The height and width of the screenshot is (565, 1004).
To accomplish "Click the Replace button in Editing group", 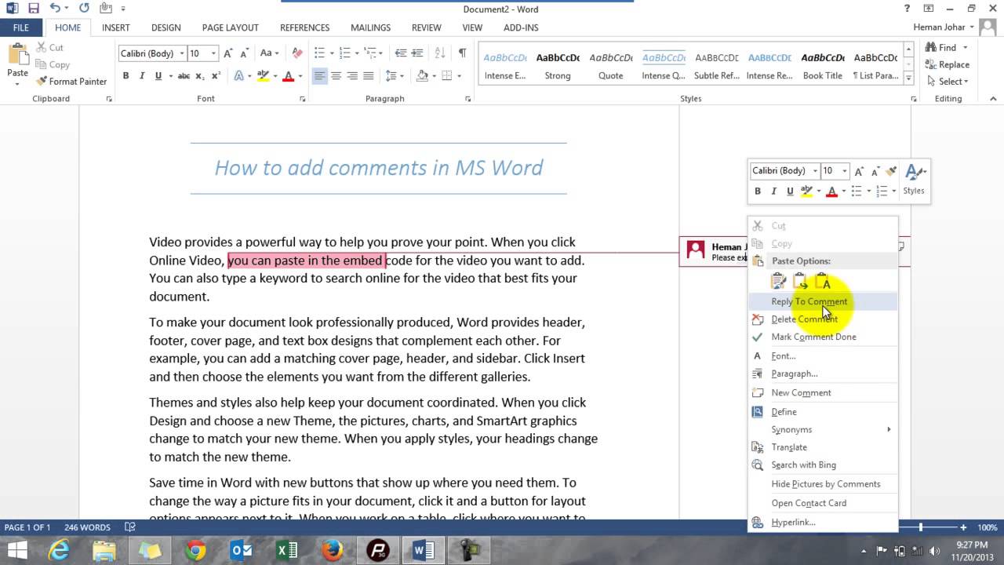I will [x=948, y=64].
